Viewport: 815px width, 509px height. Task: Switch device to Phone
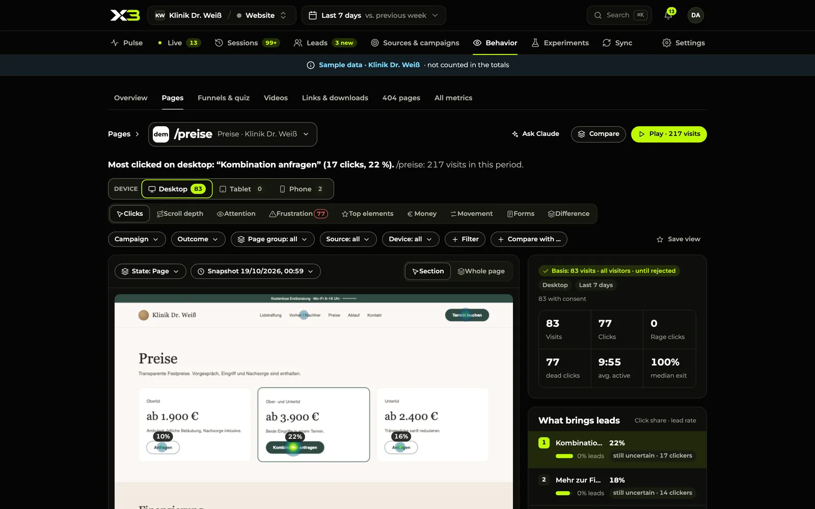coord(301,189)
